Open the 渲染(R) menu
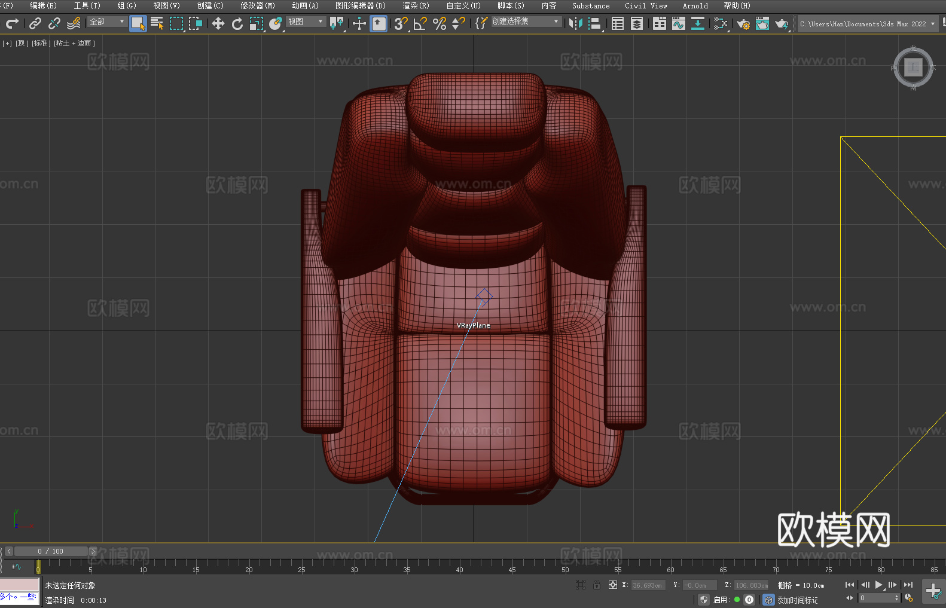This screenshot has width=946, height=608. click(x=416, y=5)
